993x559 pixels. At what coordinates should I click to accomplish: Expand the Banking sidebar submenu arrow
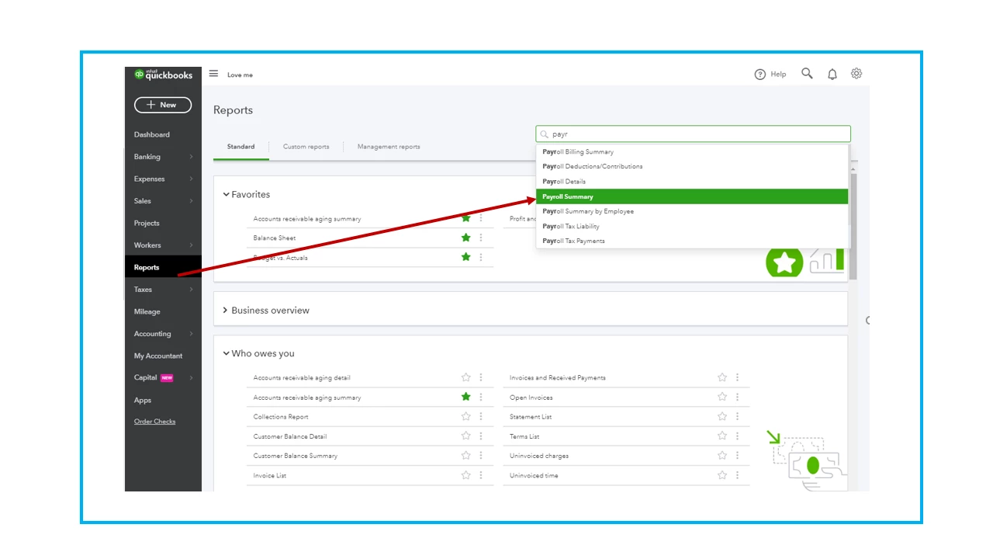191,157
